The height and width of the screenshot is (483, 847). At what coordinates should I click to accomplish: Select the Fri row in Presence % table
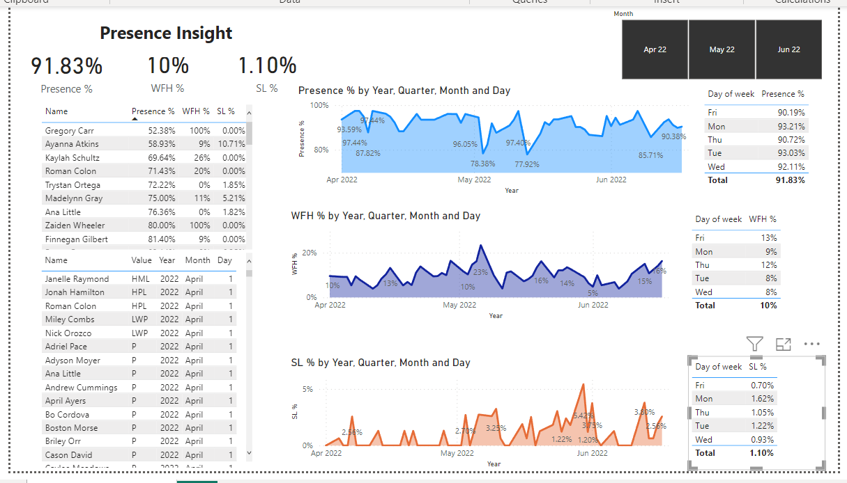[x=756, y=112]
